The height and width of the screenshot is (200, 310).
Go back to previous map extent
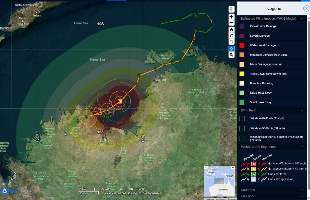click(231, 36)
